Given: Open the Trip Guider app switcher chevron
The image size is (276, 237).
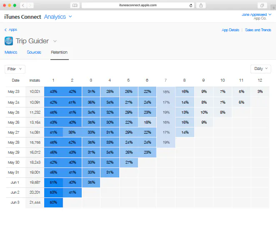Looking at the screenshot, I should click(x=55, y=41).
